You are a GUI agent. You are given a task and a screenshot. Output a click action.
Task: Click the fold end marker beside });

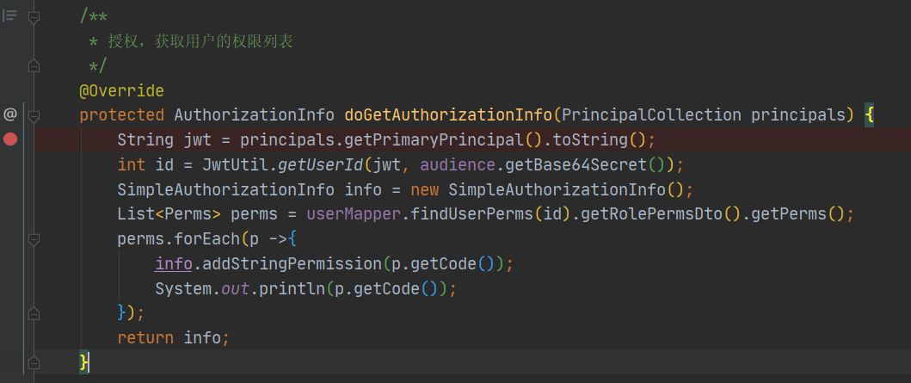point(34,314)
